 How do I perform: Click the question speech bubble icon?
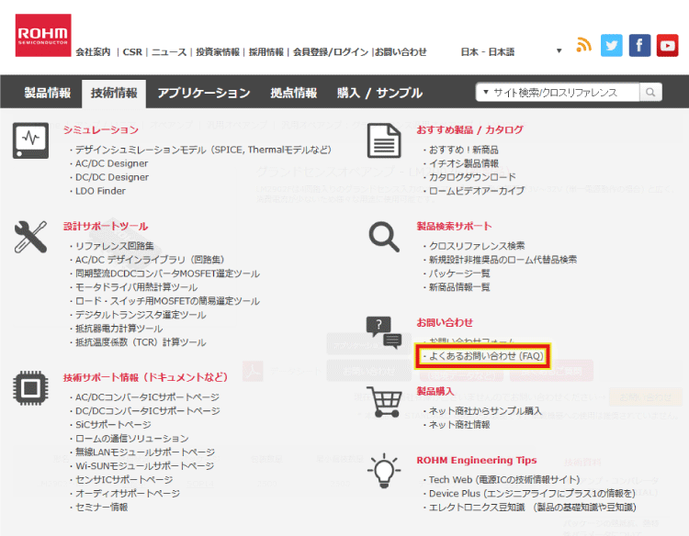pyautogui.click(x=384, y=333)
